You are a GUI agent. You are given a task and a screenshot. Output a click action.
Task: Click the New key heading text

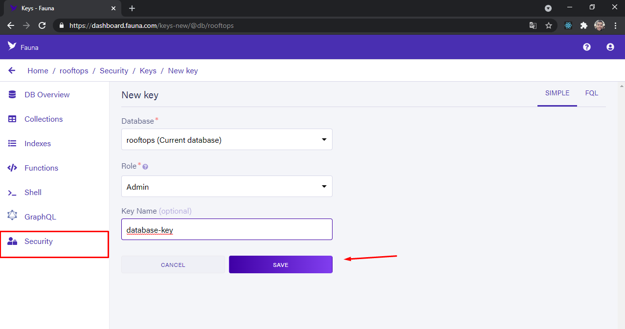pyautogui.click(x=140, y=95)
